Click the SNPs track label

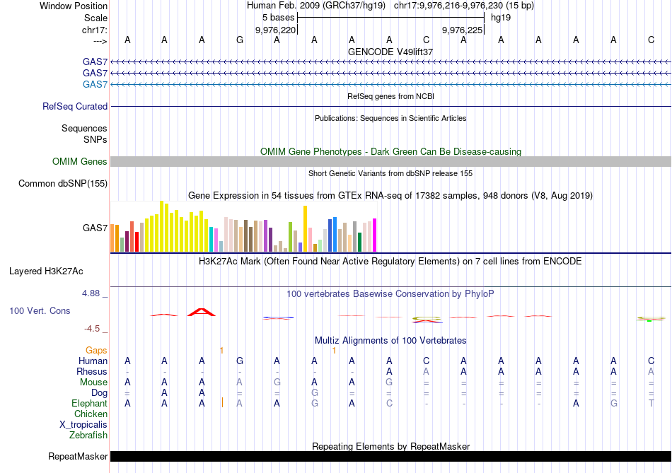(x=95, y=139)
